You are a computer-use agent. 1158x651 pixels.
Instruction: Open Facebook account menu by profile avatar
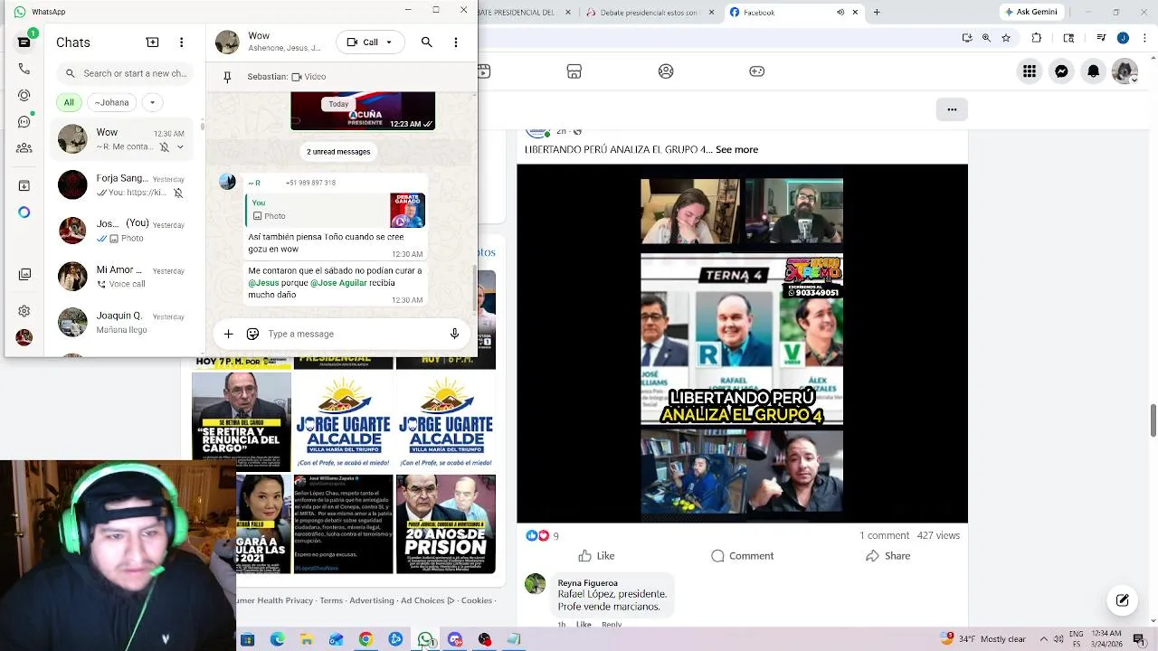(1125, 71)
